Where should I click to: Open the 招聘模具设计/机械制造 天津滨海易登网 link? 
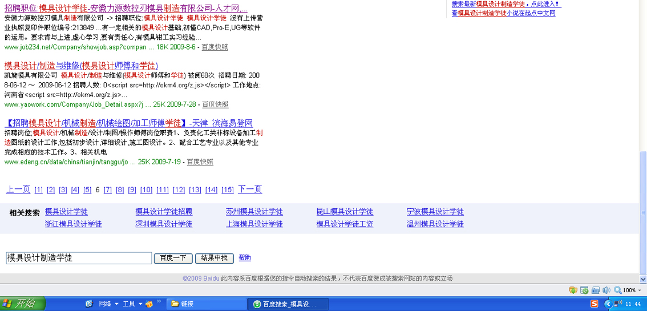[x=129, y=123]
